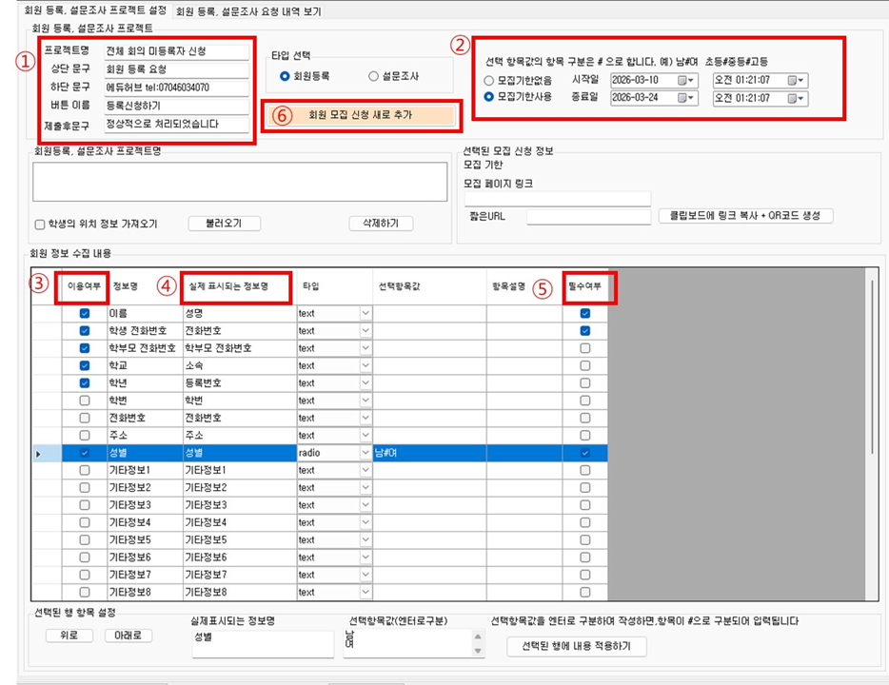Open the calendar icon for 종료일 date

[682, 98]
